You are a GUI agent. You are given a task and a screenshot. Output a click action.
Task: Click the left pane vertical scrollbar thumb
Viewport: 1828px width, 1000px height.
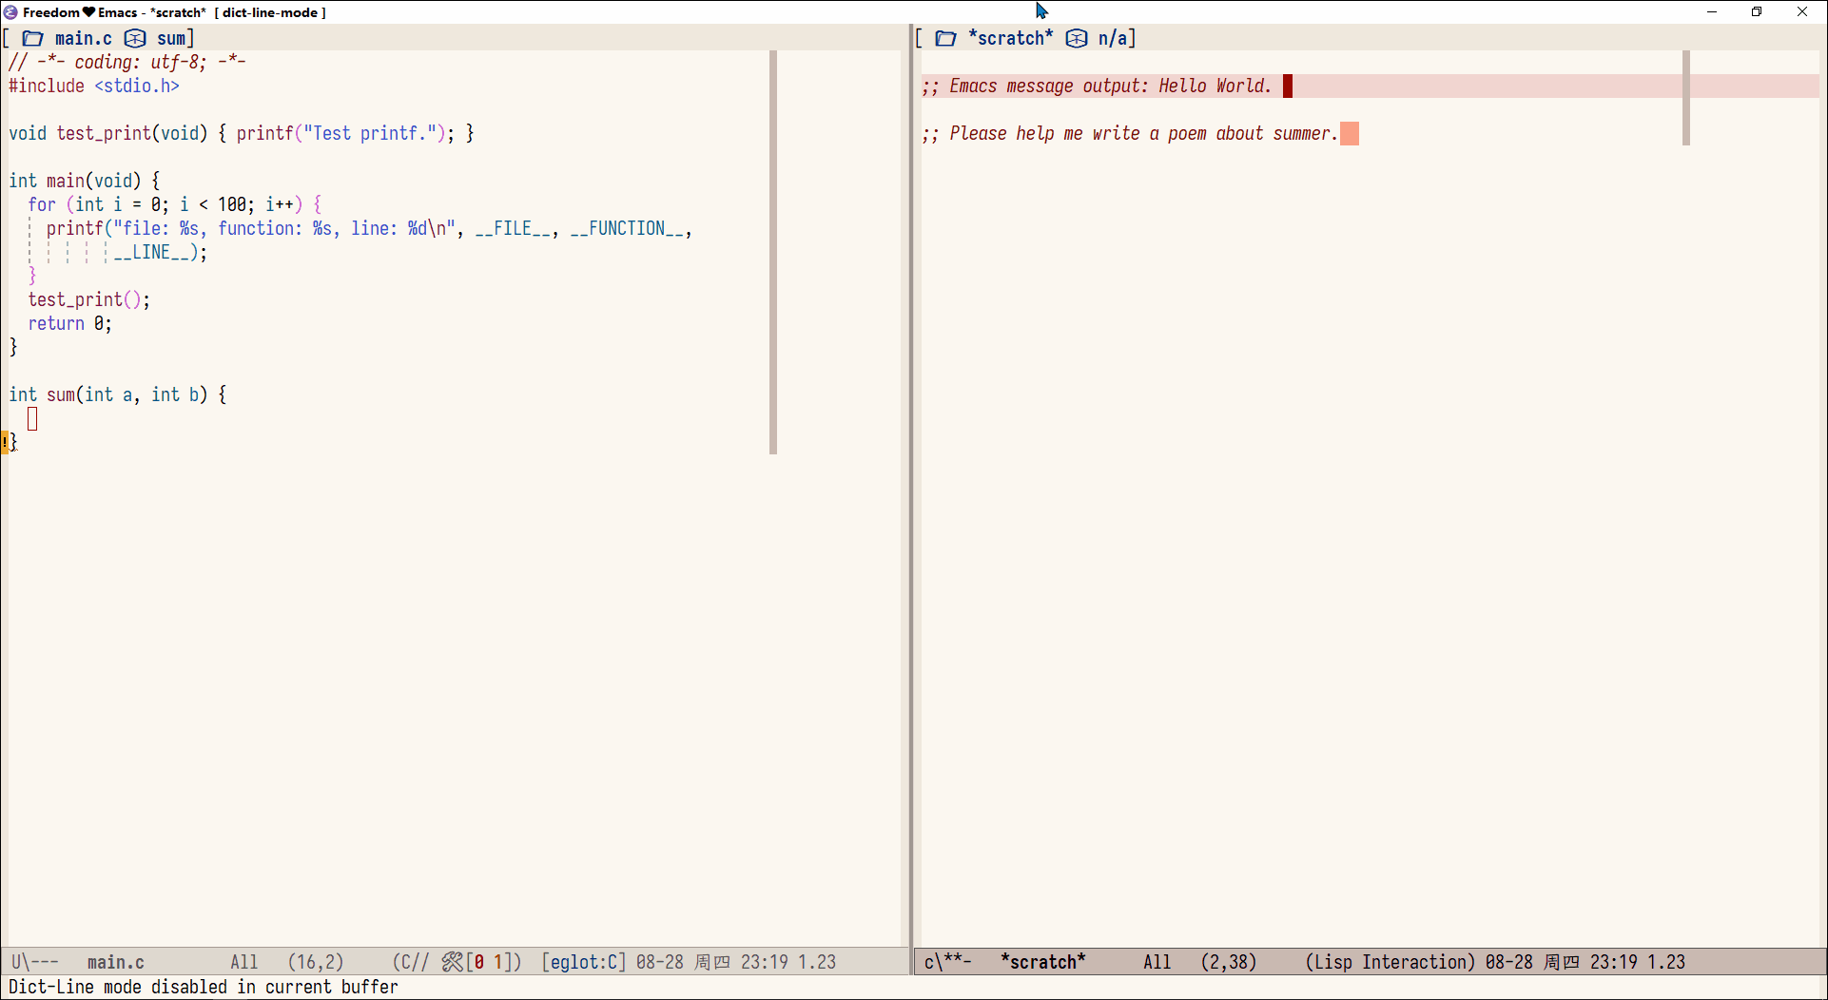[x=773, y=252]
